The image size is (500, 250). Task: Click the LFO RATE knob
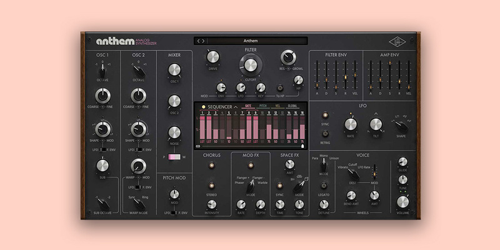(350, 124)
